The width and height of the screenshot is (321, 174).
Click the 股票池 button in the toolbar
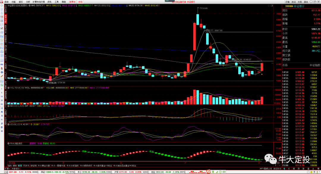[73, 2]
